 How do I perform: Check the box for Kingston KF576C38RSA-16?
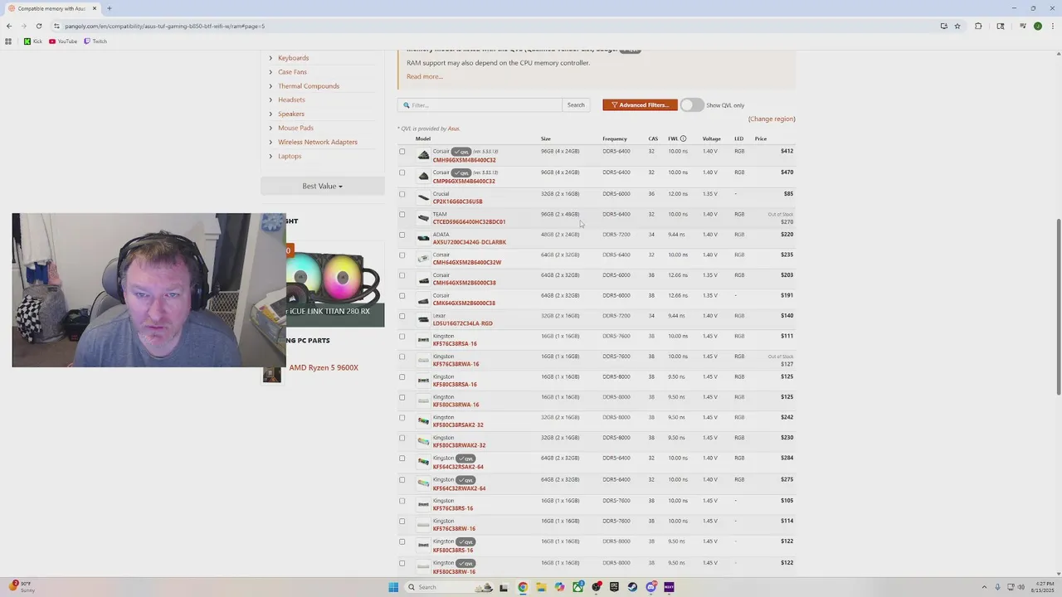(402, 336)
